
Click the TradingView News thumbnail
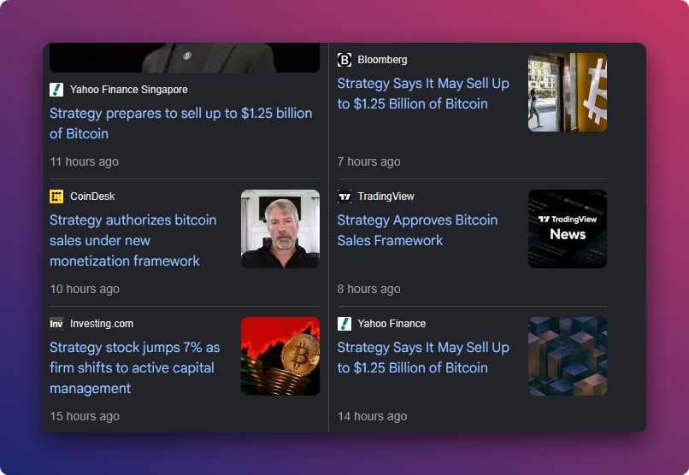[568, 229]
